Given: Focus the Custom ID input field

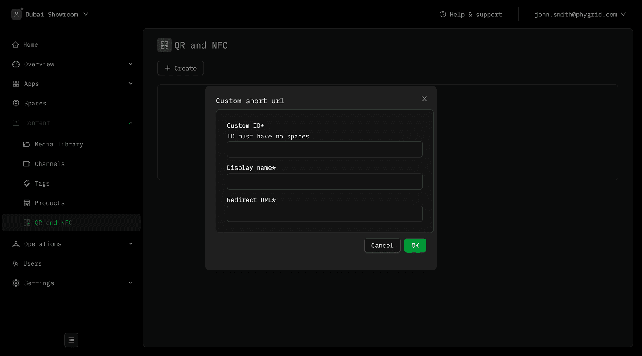Looking at the screenshot, I should pyautogui.click(x=325, y=149).
